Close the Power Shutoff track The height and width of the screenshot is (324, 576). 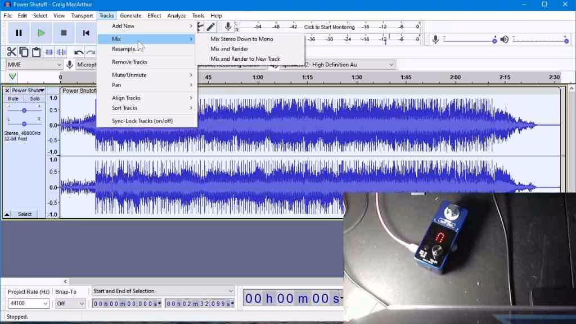click(x=7, y=91)
